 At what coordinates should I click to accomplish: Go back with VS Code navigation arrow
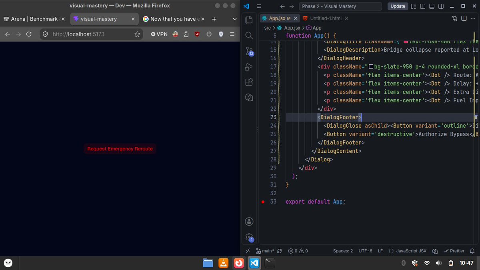pyautogui.click(x=283, y=6)
